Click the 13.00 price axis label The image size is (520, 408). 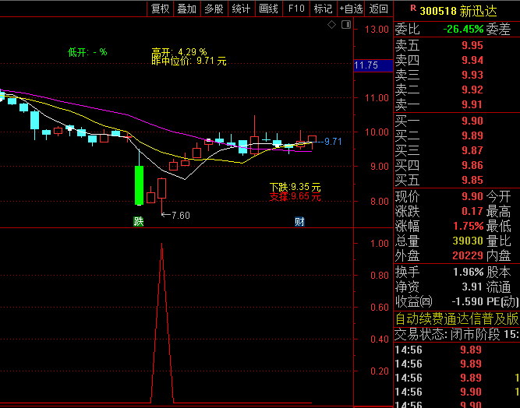377,30
